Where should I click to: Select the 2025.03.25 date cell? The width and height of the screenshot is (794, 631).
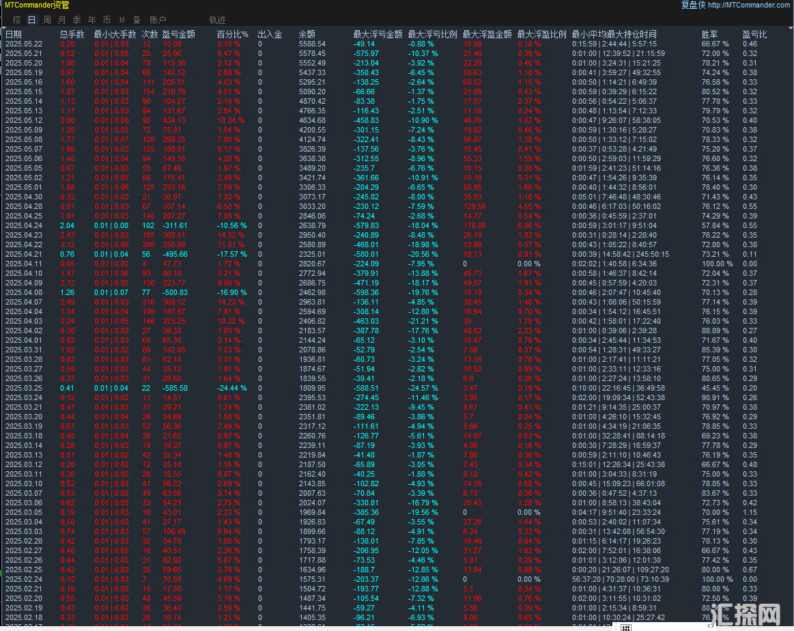(24, 388)
